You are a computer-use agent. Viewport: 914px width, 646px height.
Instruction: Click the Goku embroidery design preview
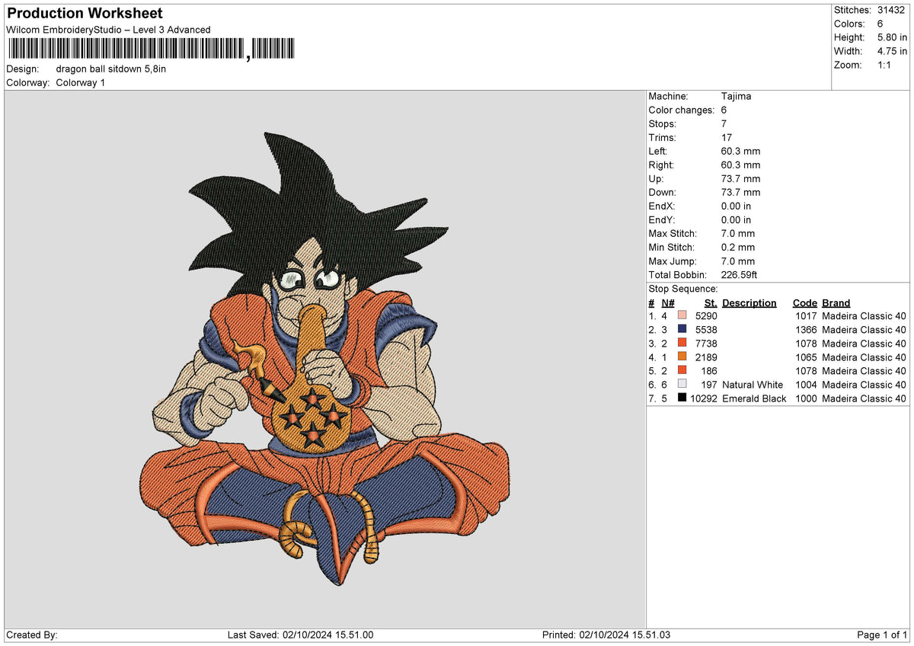325,359
